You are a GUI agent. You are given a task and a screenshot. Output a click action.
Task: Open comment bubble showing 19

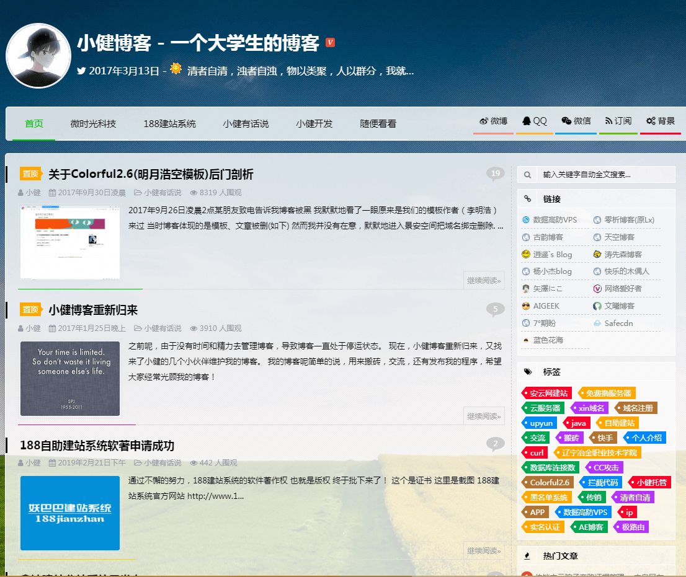click(495, 174)
